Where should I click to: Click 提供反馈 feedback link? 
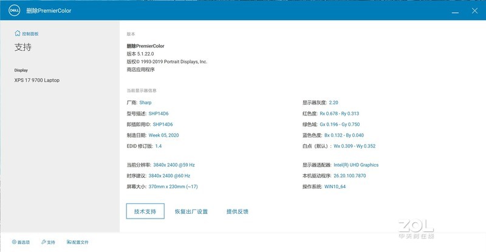click(238, 211)
